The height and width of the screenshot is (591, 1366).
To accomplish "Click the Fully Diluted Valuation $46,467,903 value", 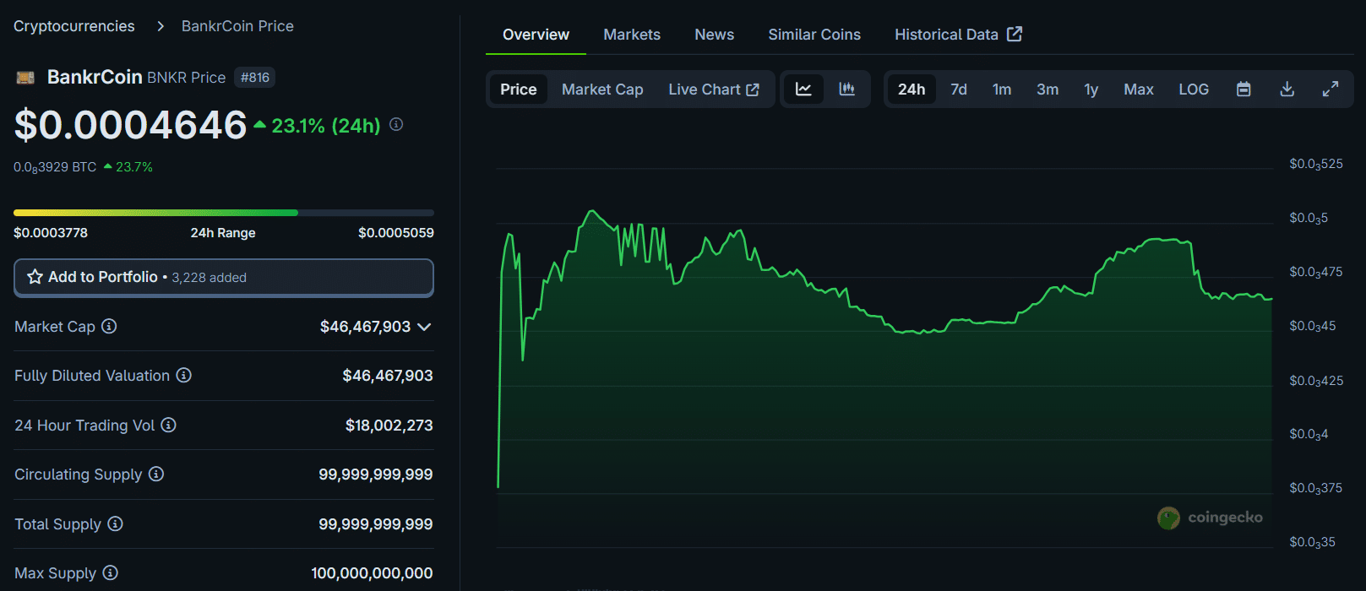I will point(388,376).
